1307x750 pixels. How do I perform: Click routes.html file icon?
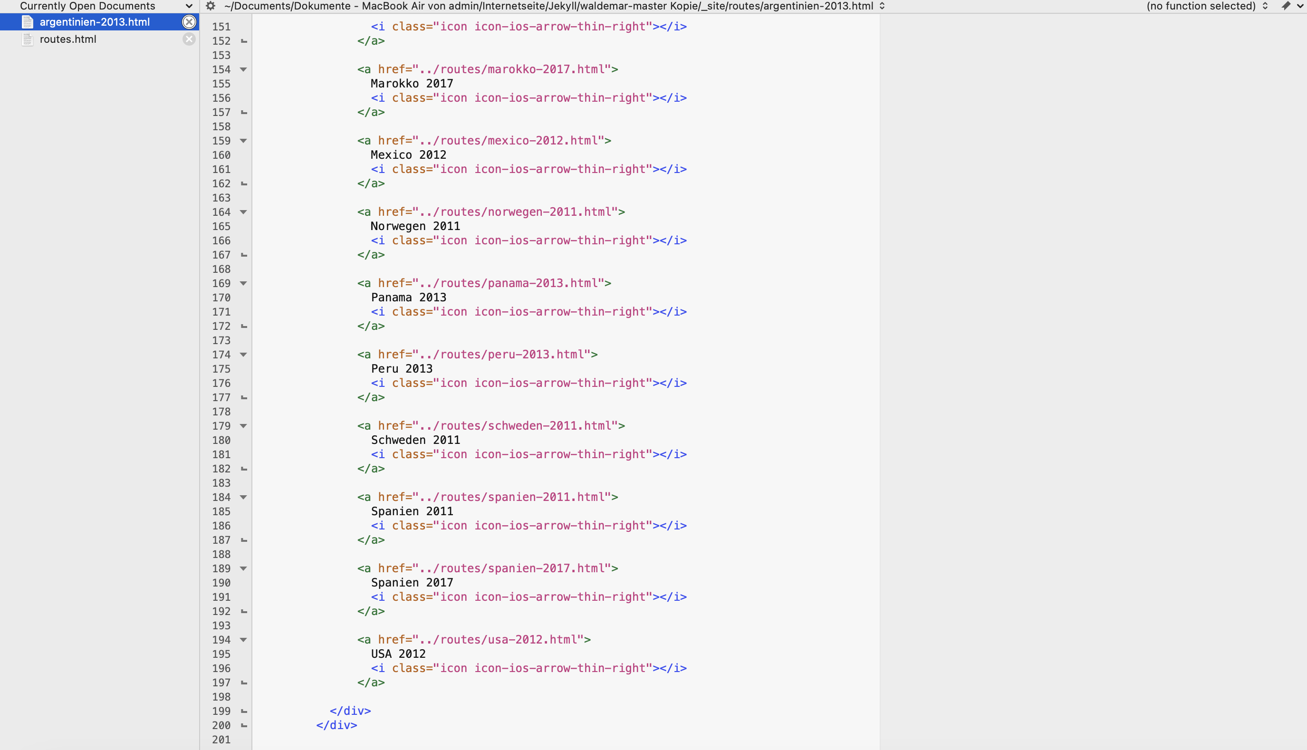[x=27, y=39]
